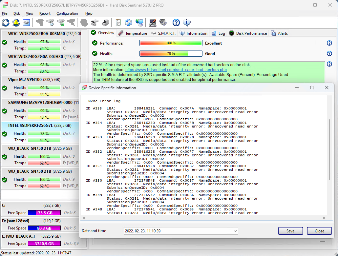Click the blue info bubble toolbar icon

click(187, 23)
